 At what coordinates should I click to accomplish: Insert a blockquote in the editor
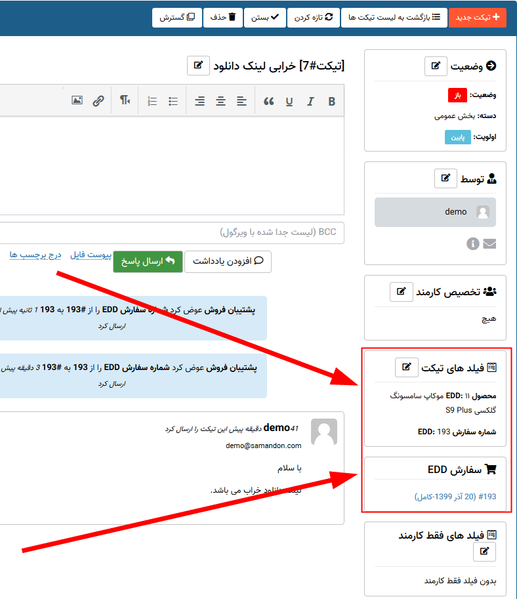coord(268,101)
